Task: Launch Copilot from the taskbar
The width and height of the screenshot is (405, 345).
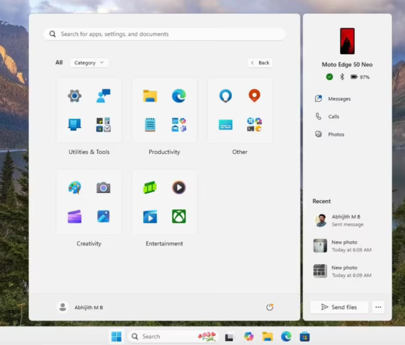Action: pyautogui.click(x=249, y=336)
